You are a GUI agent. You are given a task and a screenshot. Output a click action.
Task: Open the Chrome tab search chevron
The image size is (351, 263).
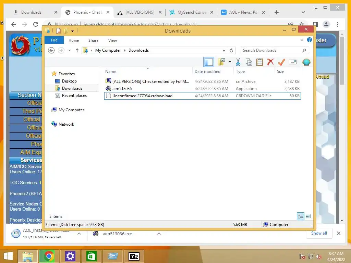[303, 12]
